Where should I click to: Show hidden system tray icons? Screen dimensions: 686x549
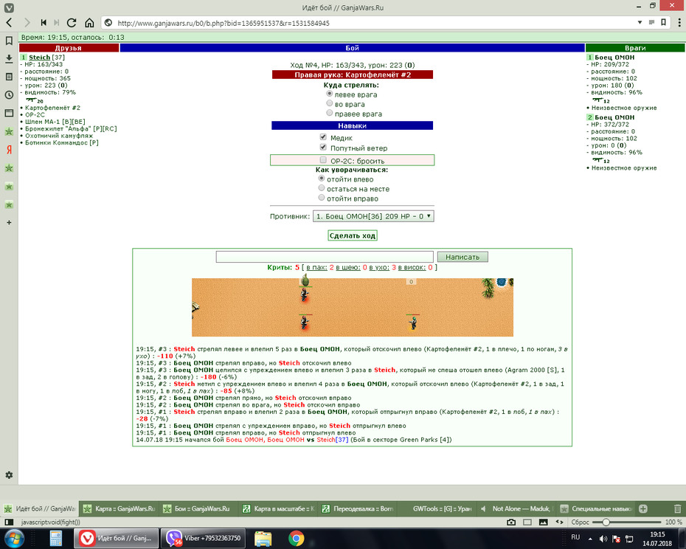pyautogui.click(x=590, y=539)
